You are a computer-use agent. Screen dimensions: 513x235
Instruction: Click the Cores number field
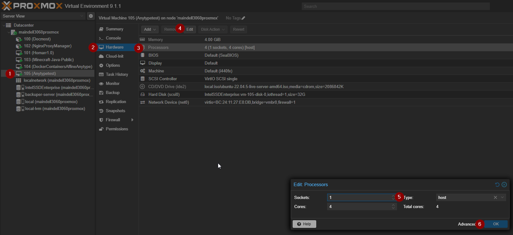pos(358,206)
